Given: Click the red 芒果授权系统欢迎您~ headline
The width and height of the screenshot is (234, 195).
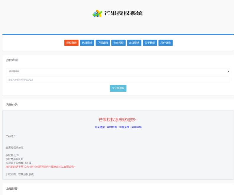Looking at the screenshot, I should click(x=118, y=119).
